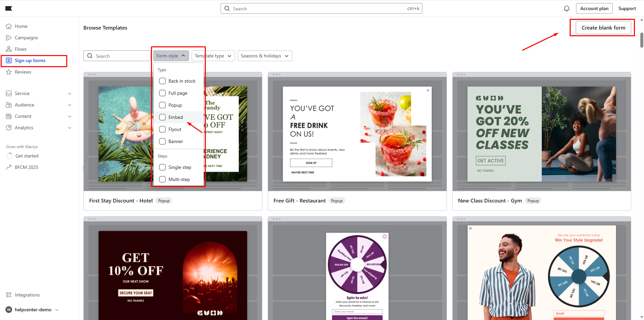Open Flows via sidebar icon
The height and width of the screenshot is (320, 644).
9,49
